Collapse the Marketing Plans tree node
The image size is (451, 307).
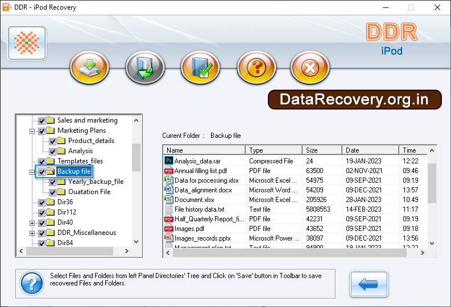[x=32, y=131]
